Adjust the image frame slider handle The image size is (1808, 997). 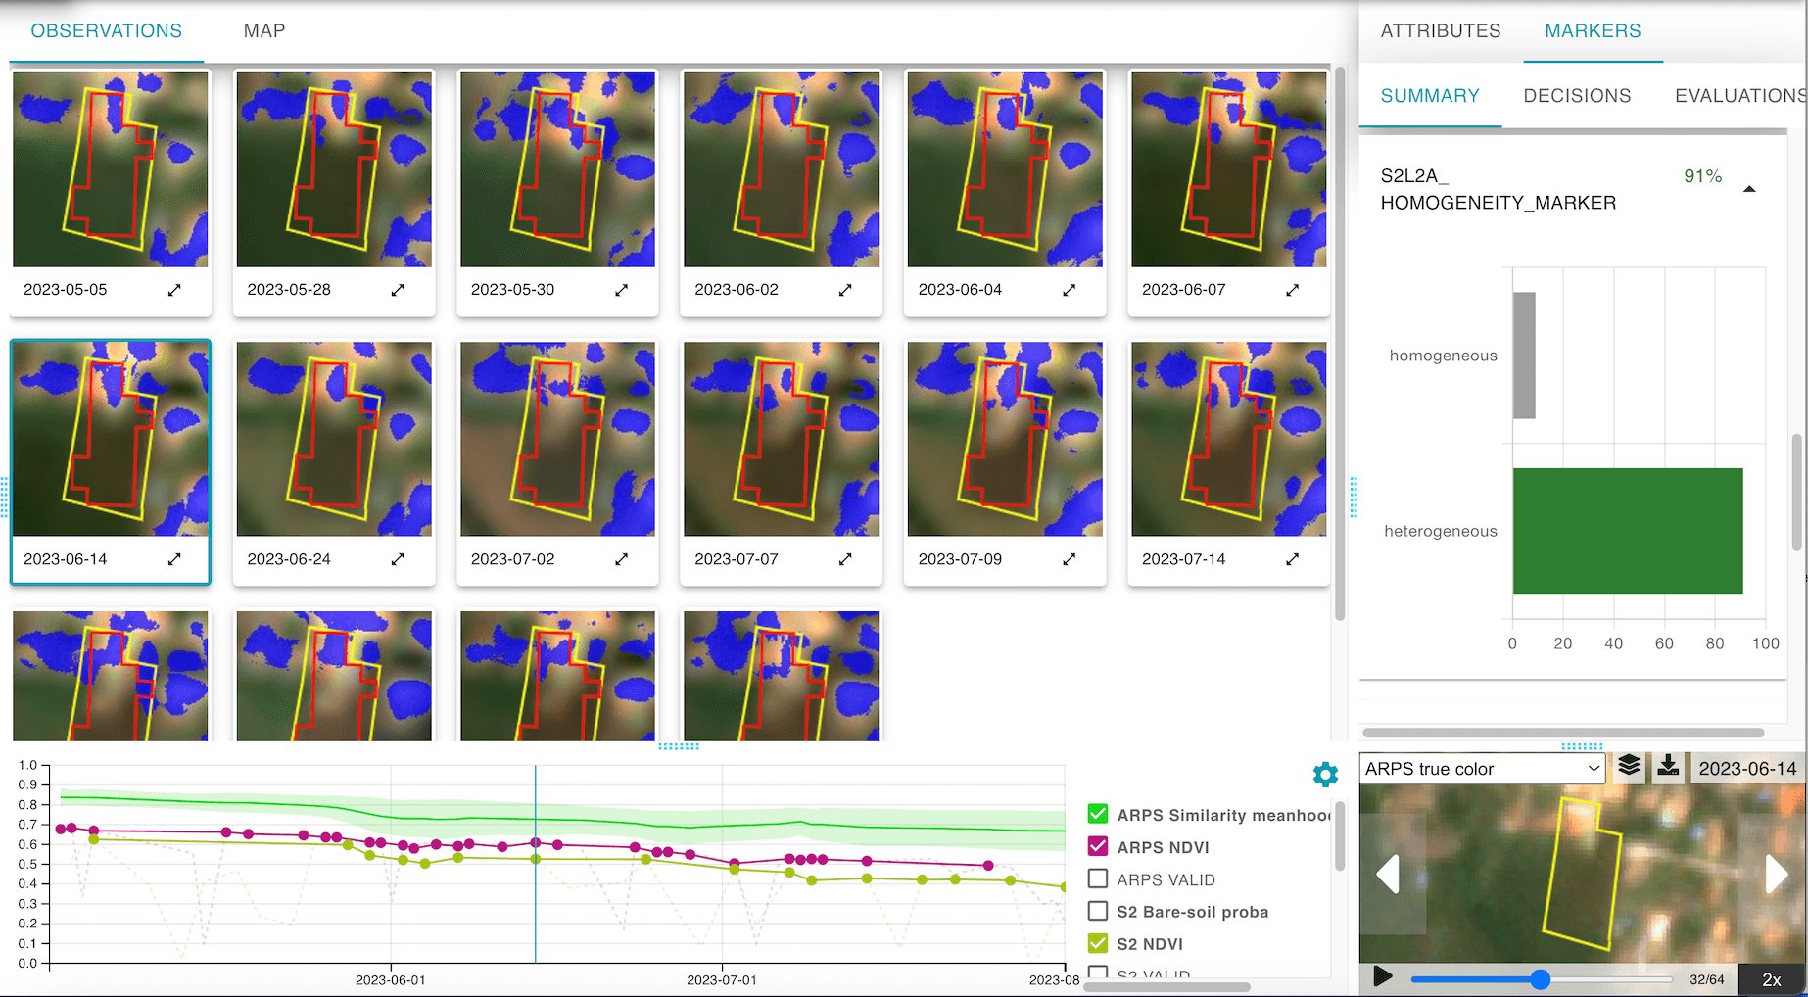pyautogui.click(x=1541, y=979)
